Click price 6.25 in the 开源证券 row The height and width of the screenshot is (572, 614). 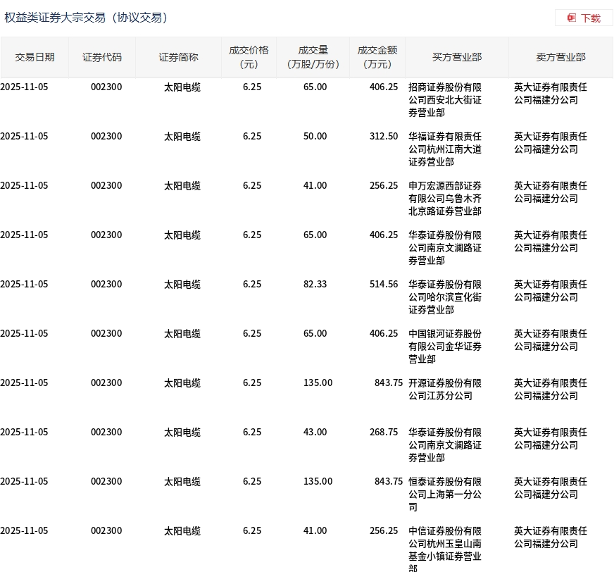252,383
